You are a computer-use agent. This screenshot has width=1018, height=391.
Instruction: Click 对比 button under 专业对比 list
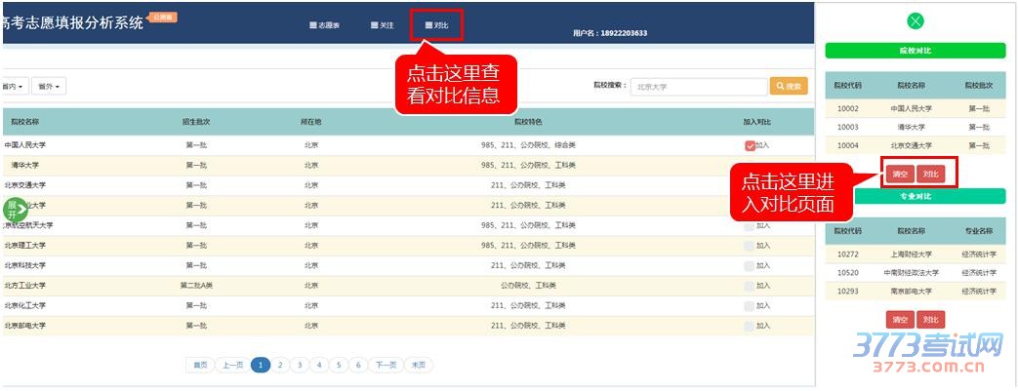[x=931, y=320]
